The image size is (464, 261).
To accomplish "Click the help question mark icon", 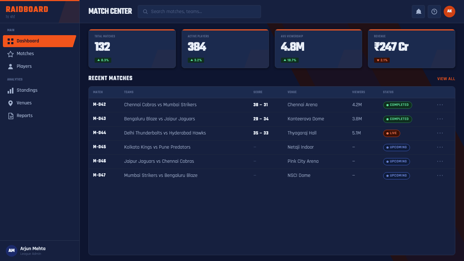I will click(434, 12).
